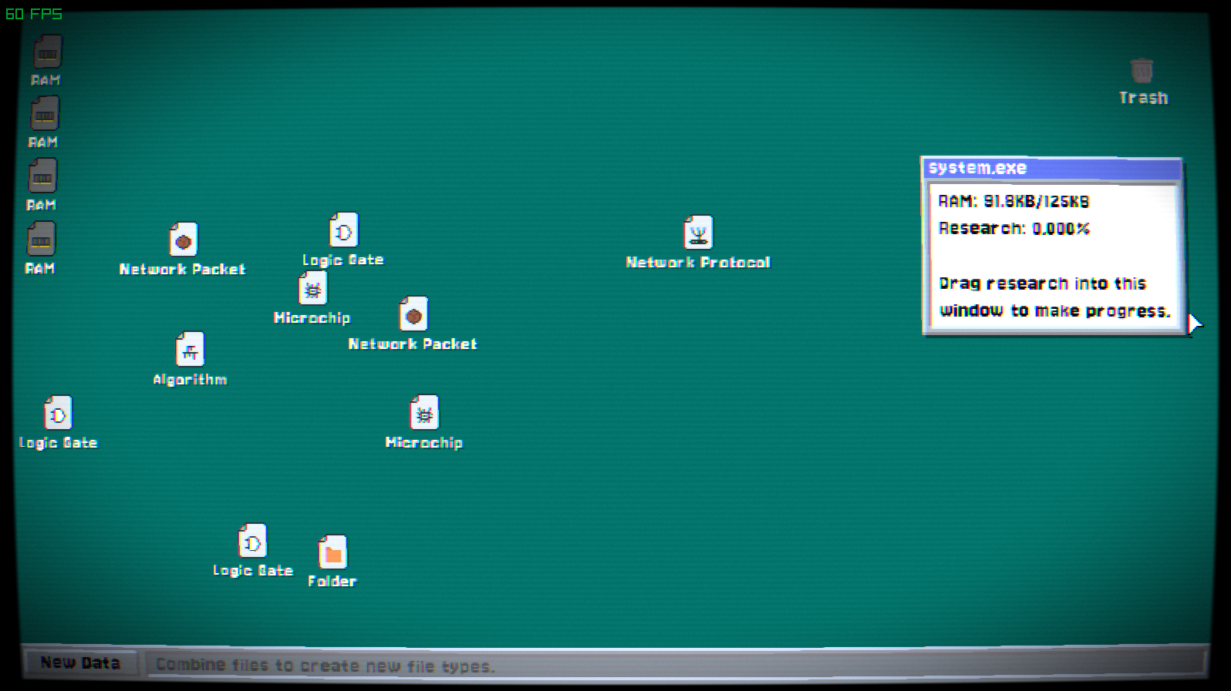Select the Network Packet file left of Logic Gate
This screenshot has height=691, width=1231.
point(184,240)
